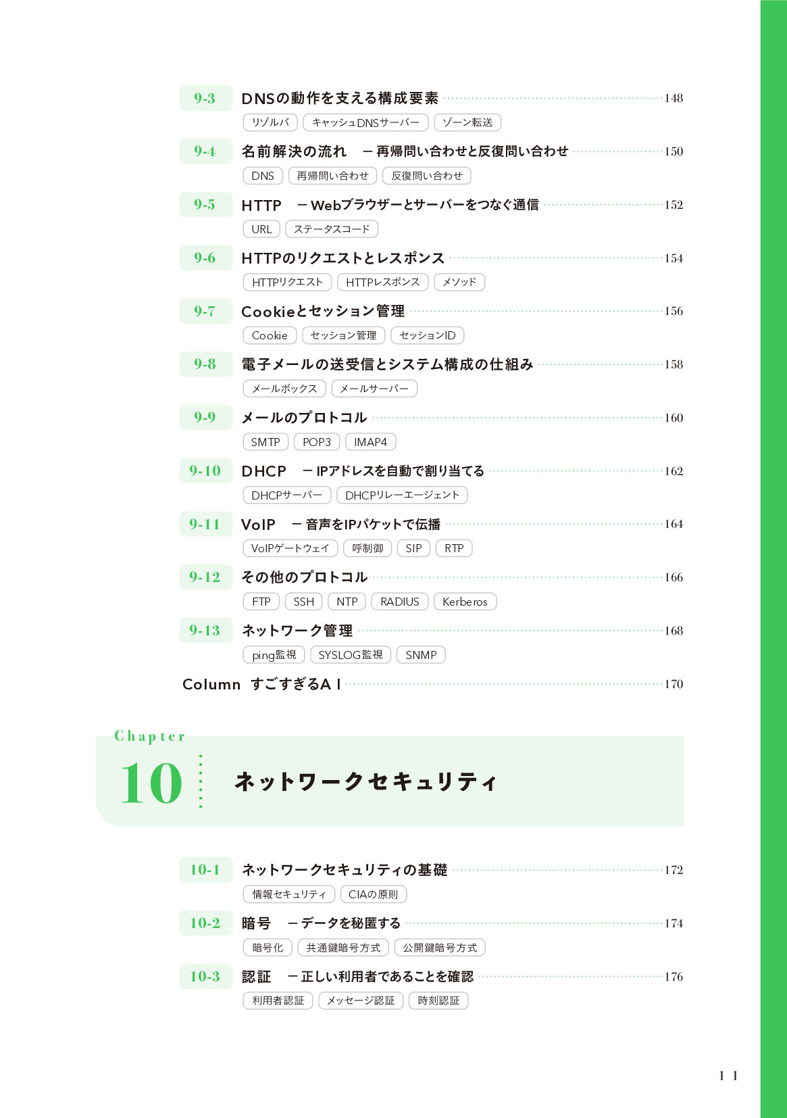
Task: Click the ステータスコード tag
Action: pos(331,229)
